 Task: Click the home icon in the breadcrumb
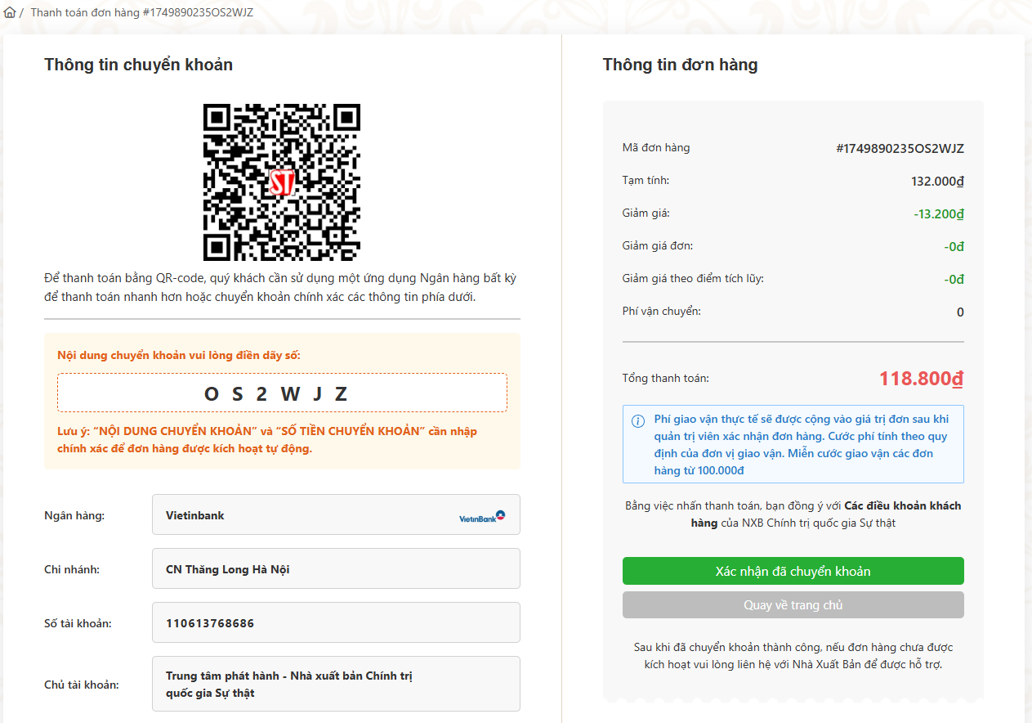[10, 12]
